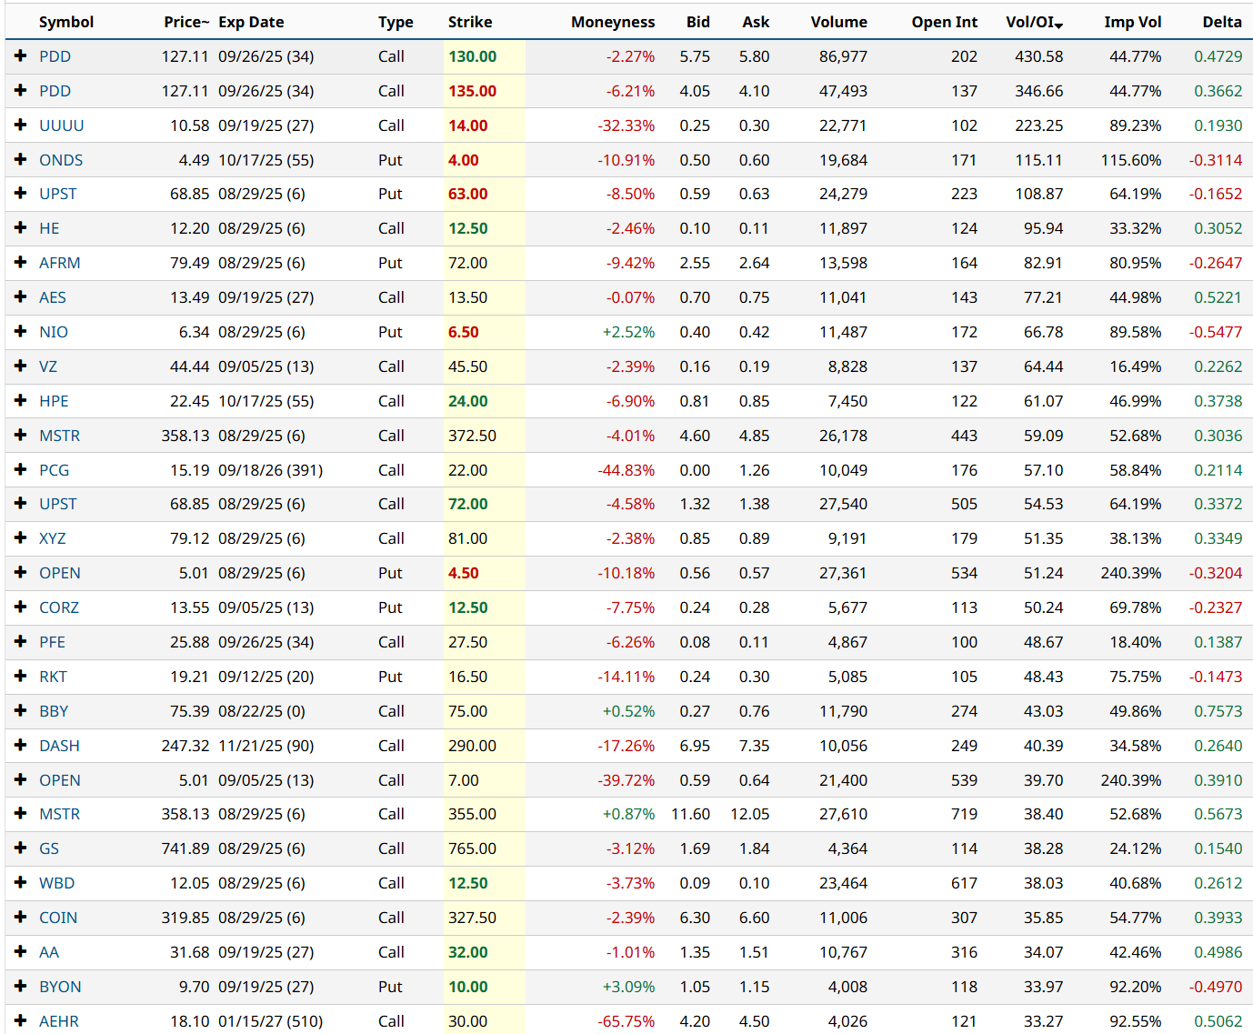This screenshot has height=1034, width=1253.
Task: Open CORZ symbol link
Action: 59,607
